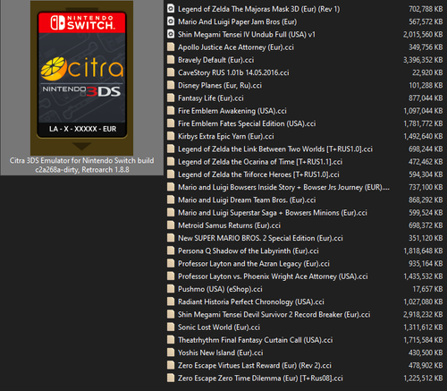Click size value '3,396,352 KB' of Bravely Default
447x391 pixels.
423,60
